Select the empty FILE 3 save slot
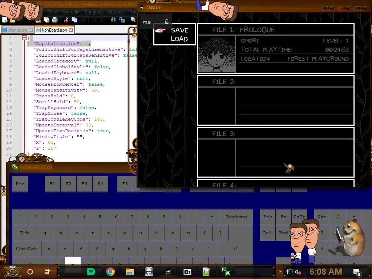Viewport: 372px width, 279px height. [x=276, y=152]
